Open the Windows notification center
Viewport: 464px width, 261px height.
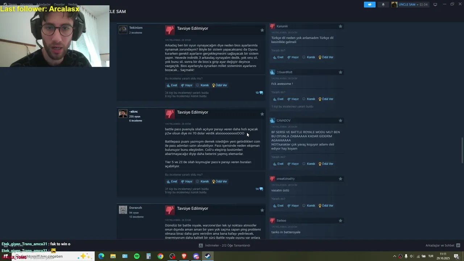click(456, 256)
